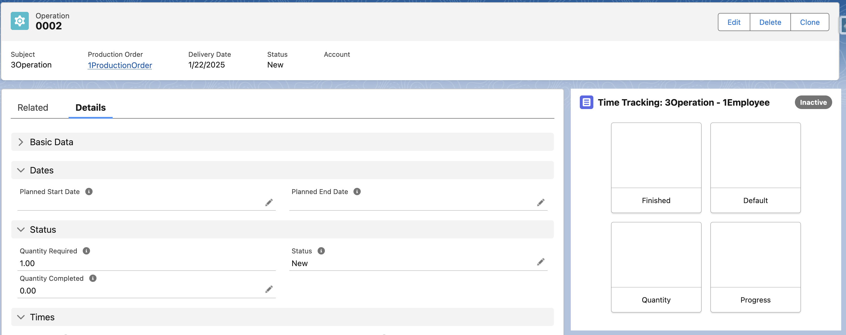Switch to the Related tab
Screen dimensions: 846x335
33,108
